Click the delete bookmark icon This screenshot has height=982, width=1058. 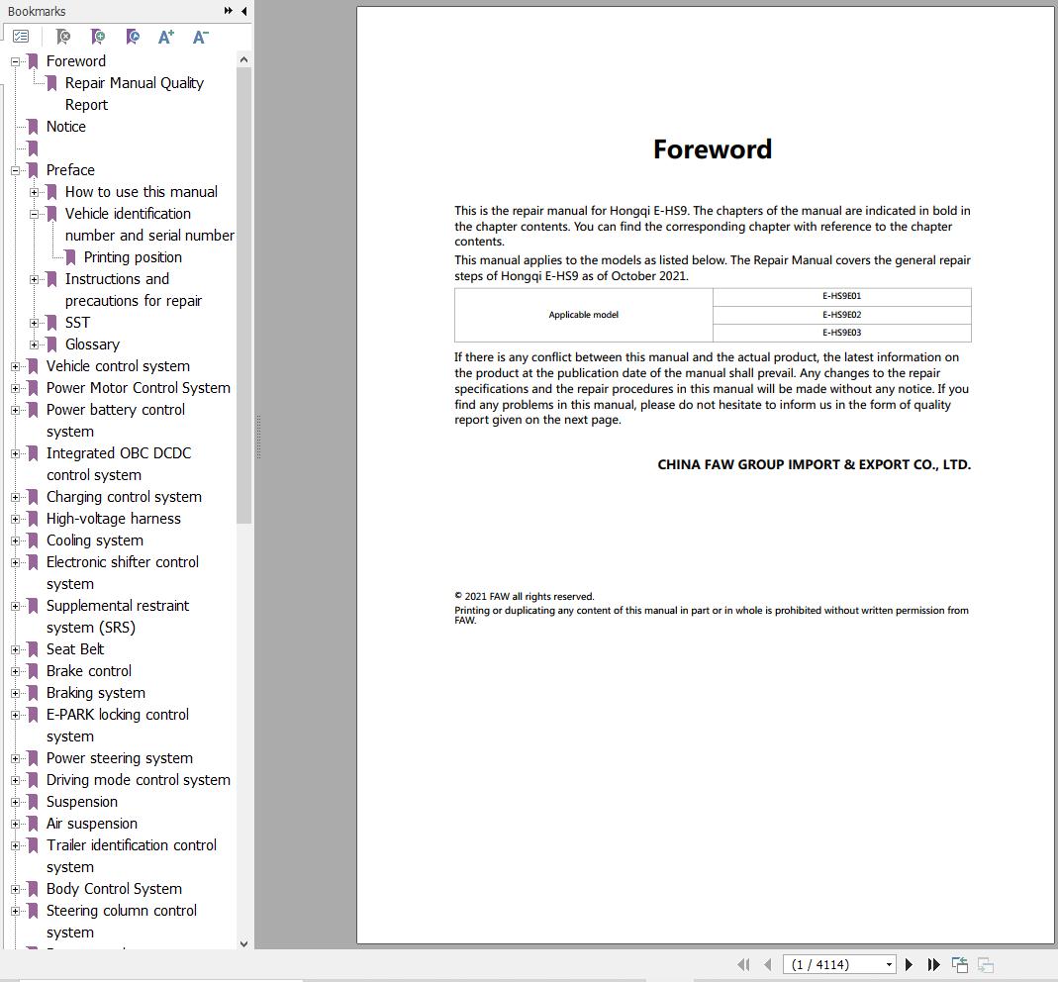[x=62, y=35]
